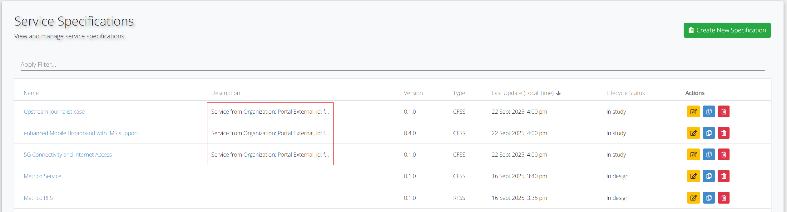Open 5G Connectivity and Internet Access link
This screenshot has width=787, height=212.
click(67, 155)
